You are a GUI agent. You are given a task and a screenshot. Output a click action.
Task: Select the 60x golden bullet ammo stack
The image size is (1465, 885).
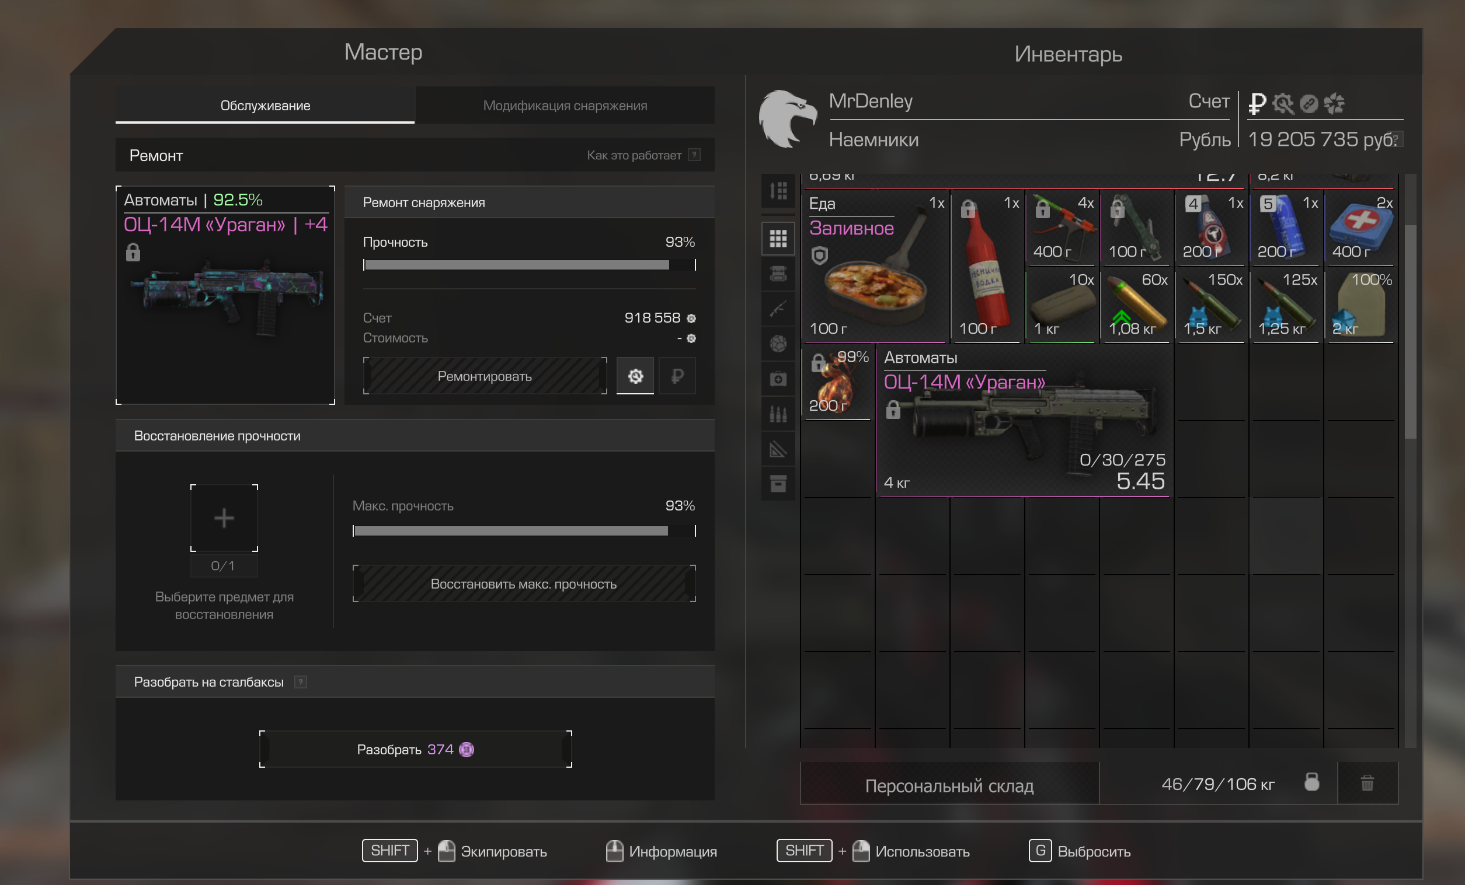[x=1136, y=305]
